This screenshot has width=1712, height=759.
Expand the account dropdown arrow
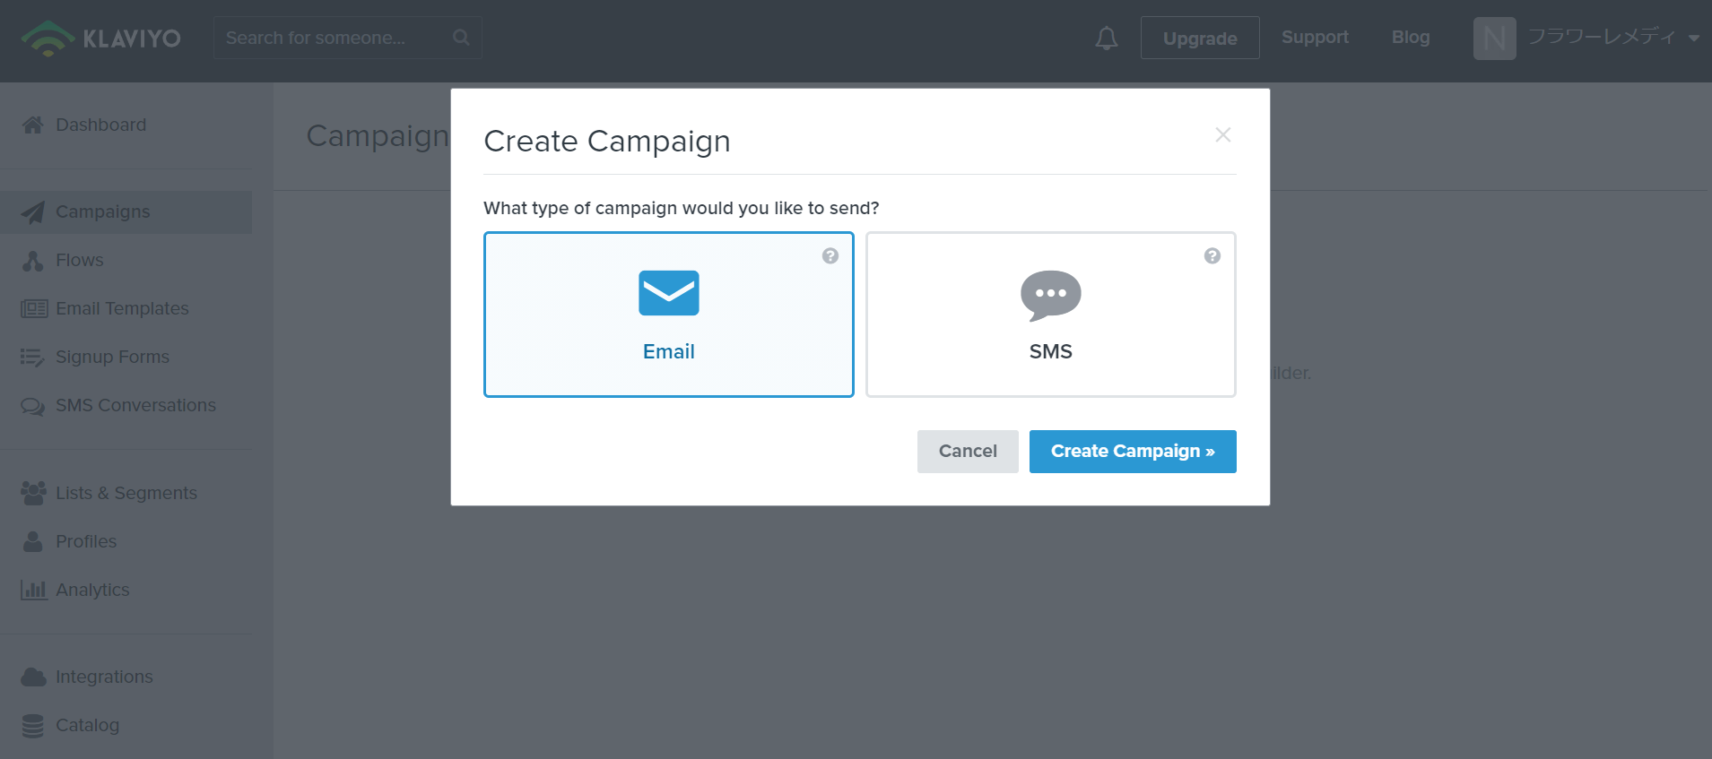[1694, 39]
